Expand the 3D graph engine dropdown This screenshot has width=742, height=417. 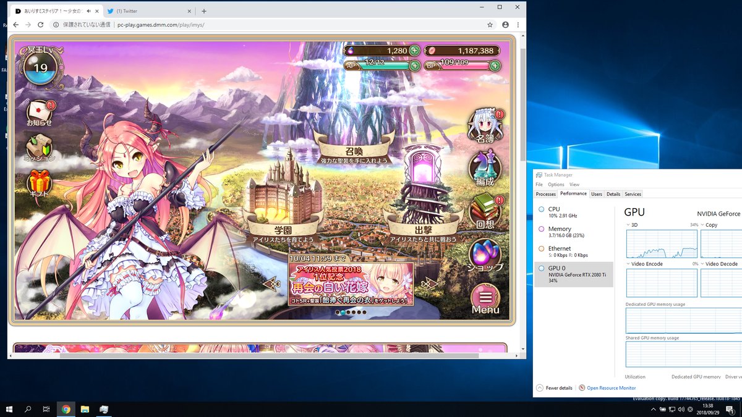(628, 225)
